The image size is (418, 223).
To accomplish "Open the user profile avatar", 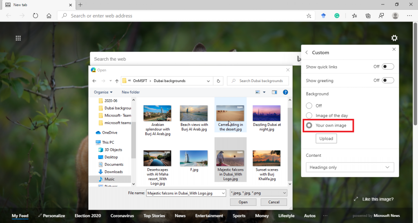I will pos(395,16).
